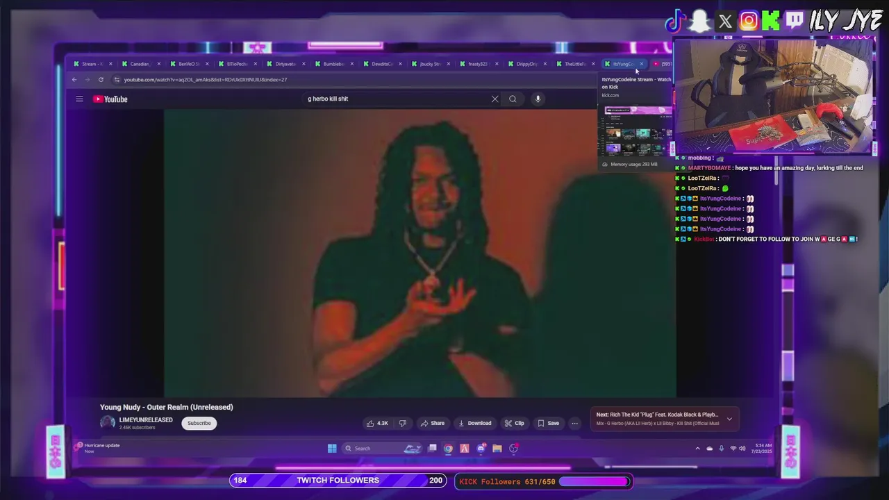889x500 pixels.
Task: Download the video
Action: [474, 423]
